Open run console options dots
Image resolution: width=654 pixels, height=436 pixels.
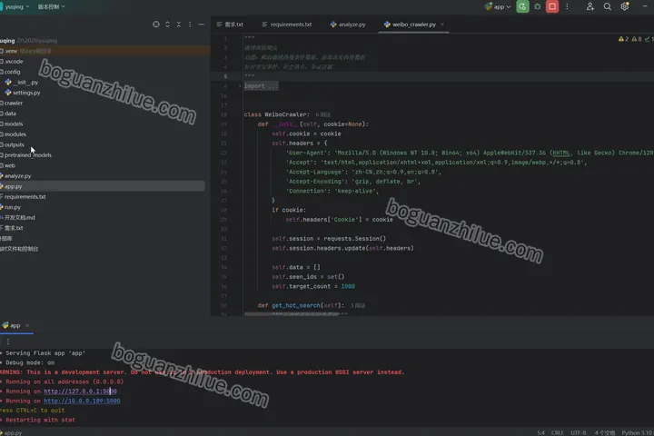coord(8,342)
